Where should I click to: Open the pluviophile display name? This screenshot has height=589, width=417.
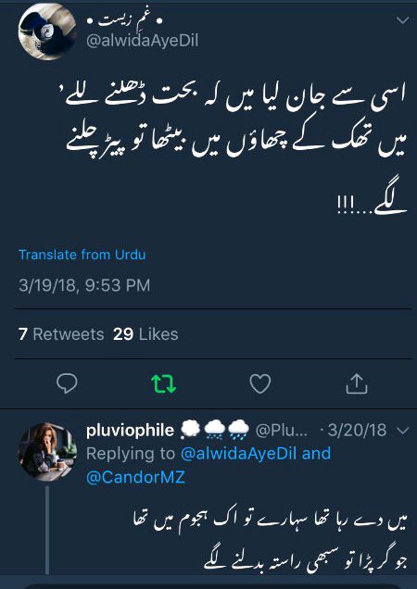[130, 431]
